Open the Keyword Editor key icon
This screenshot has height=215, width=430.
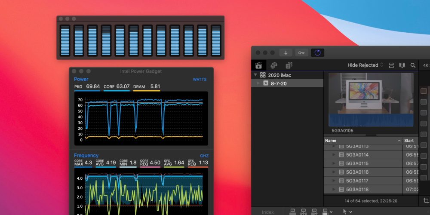pyautogui.click(x=301, y=52)
